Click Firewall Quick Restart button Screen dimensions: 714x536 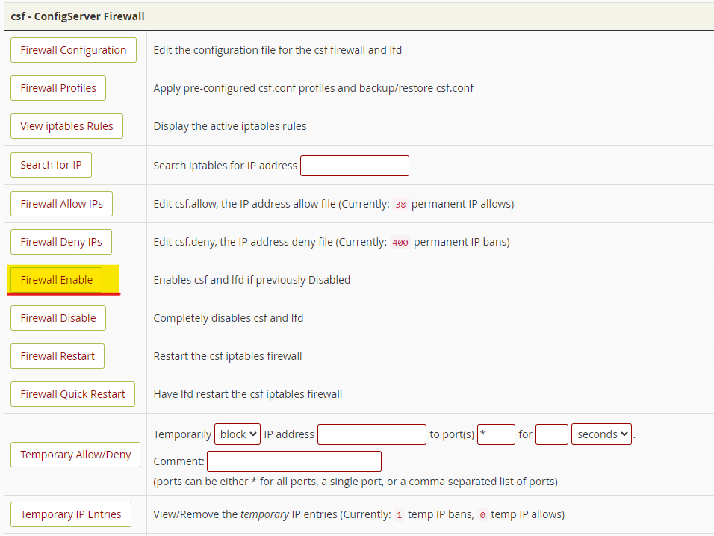pos(73,394)
